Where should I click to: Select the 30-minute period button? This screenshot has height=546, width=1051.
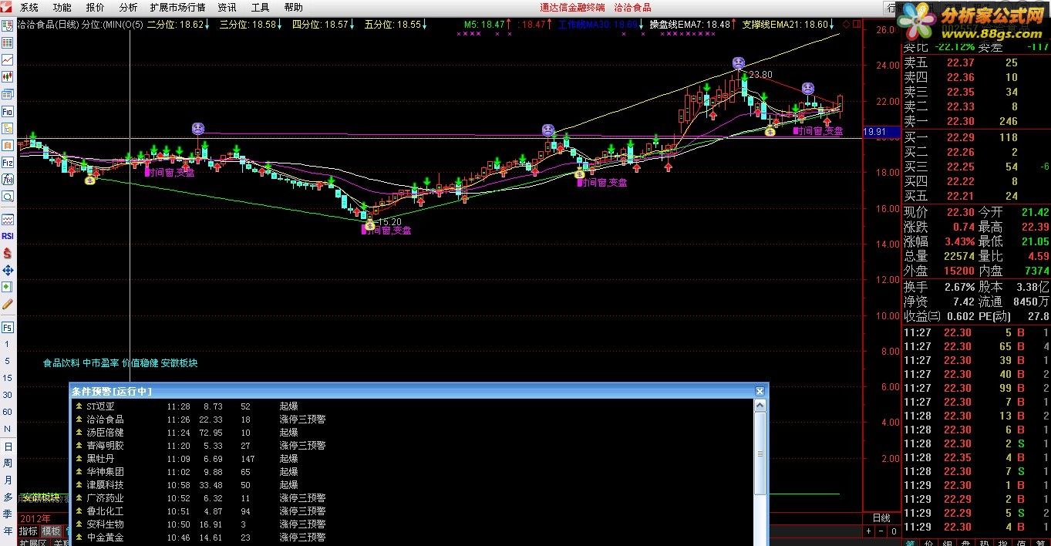8,395
